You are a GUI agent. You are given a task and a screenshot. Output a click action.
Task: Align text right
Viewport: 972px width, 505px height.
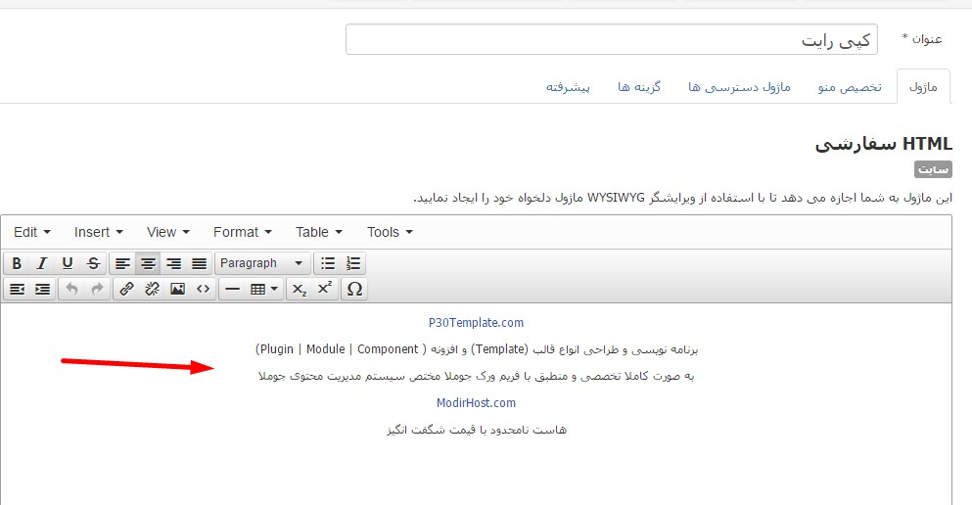(173, 263)
